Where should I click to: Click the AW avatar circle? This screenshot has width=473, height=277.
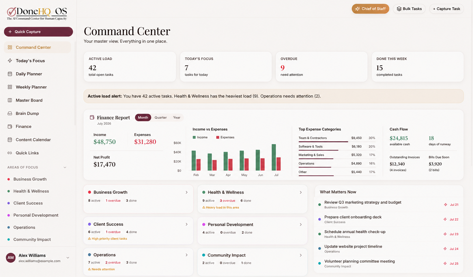tap(11, 258)
